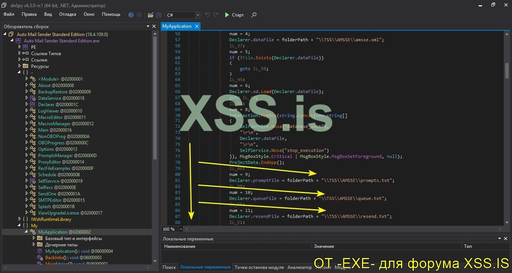Select the LogViewer @02000010 tree item
Image resolution: width=512 pixels, height=273 pixels.
click(x=60, y=111)
